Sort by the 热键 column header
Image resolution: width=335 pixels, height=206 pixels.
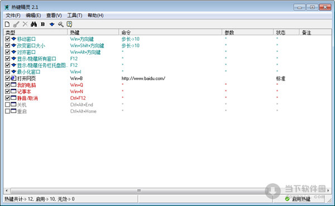(x=93, y=32)
